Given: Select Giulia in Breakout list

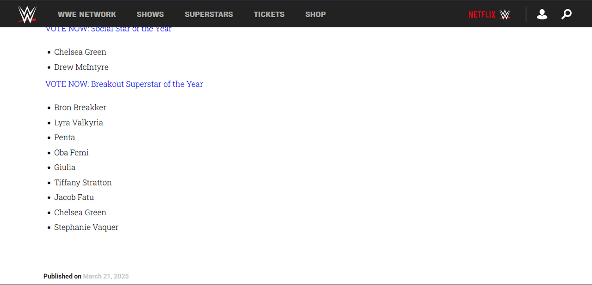Looking at the screenshot, I should click(x=65, y=167).
